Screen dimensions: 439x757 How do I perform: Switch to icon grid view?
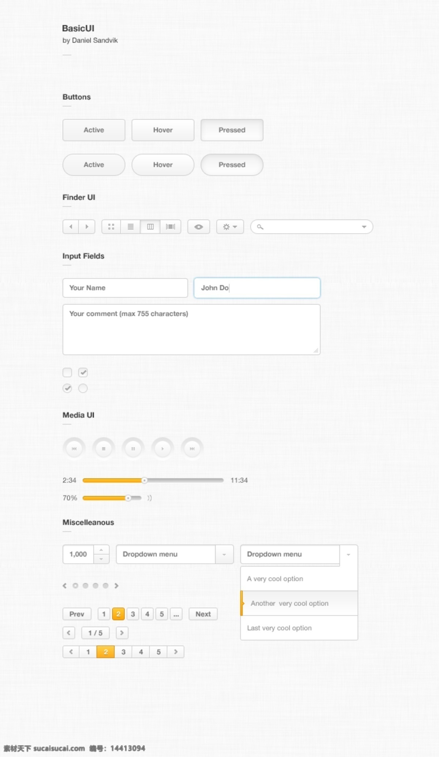(x=111, y=227)
